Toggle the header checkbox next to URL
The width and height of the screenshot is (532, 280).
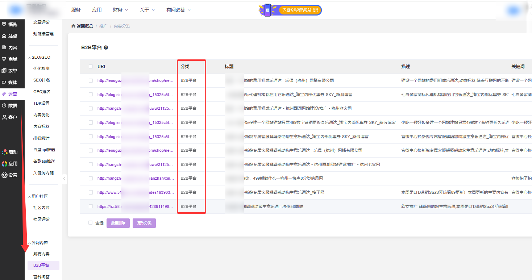click(x=91, y=67)
